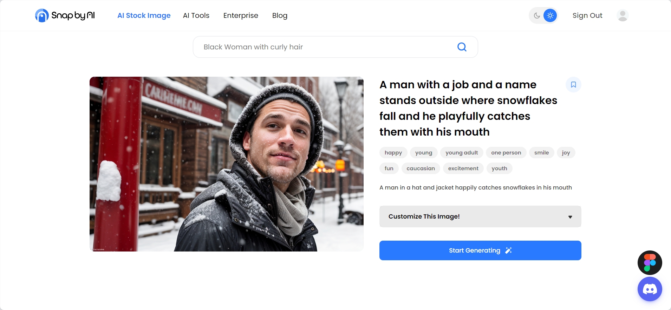This screenshot has width=671, height=310.
Task: Open the Figma plugin floating icon
Action: click(650, 263)
